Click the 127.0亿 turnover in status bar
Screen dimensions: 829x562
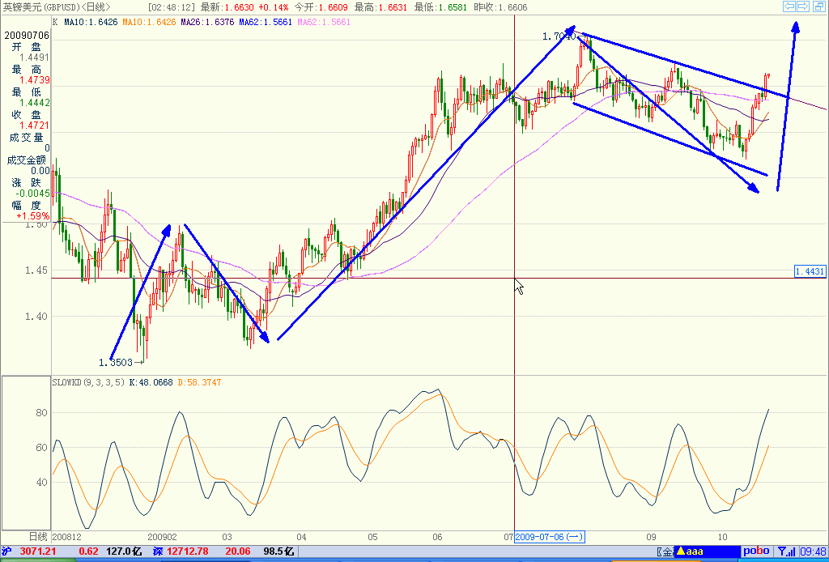pos(124,552)
